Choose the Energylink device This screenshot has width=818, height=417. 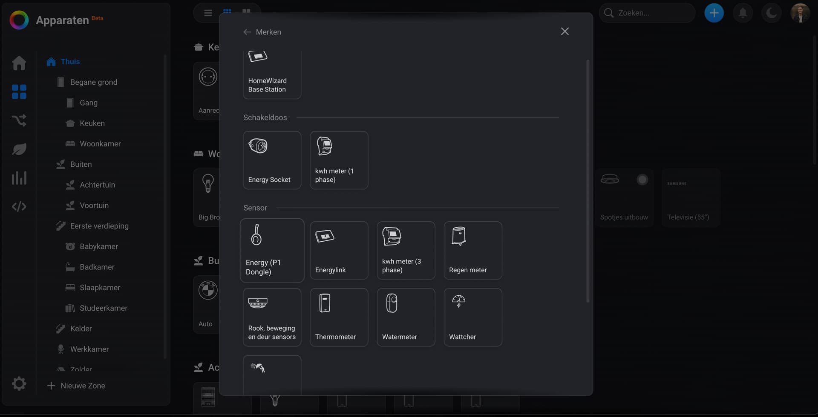[339, 251]
